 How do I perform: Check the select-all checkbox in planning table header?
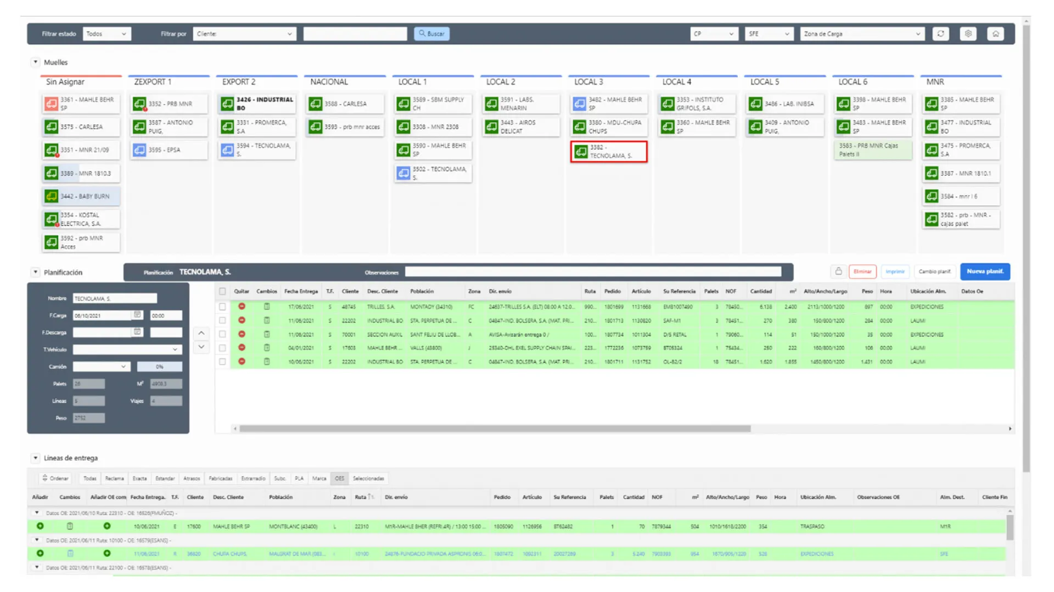point(222,291)
